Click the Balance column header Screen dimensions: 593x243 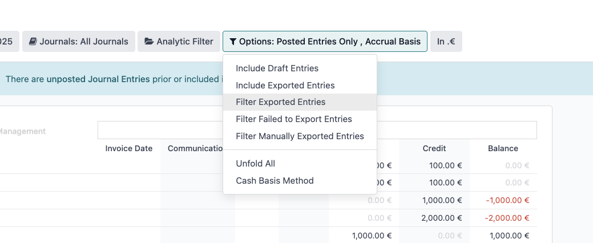(x=503, y=148)
